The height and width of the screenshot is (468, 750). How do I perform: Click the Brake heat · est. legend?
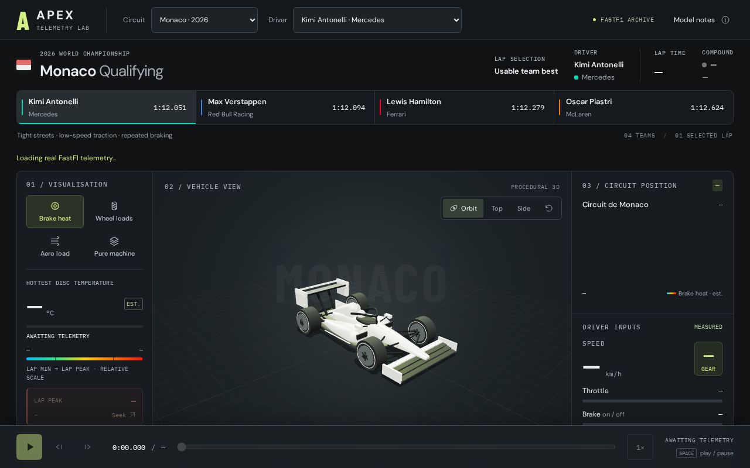695,294
